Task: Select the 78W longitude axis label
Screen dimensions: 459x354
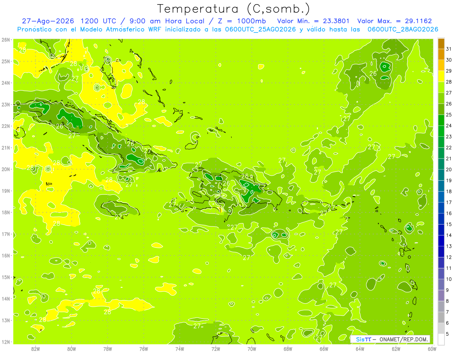Action: 107,349
